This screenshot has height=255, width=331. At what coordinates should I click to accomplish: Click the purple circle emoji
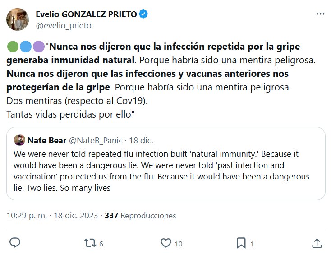(39, 47)
